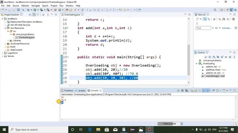Toggle Task List Scheduled view button
This screenshot has height=133, width=238.
209,19
